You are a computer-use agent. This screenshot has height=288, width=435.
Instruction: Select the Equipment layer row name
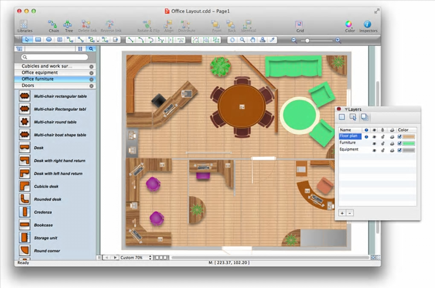click(x=349, y=149)
